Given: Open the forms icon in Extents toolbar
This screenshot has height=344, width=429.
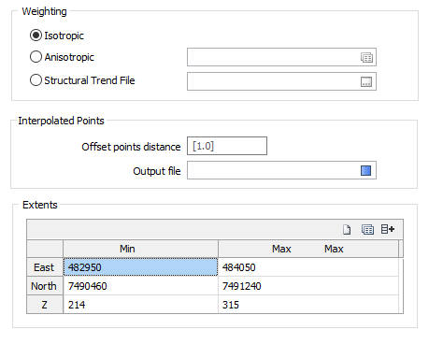Looking at the screenshot, I should point(367,230).
